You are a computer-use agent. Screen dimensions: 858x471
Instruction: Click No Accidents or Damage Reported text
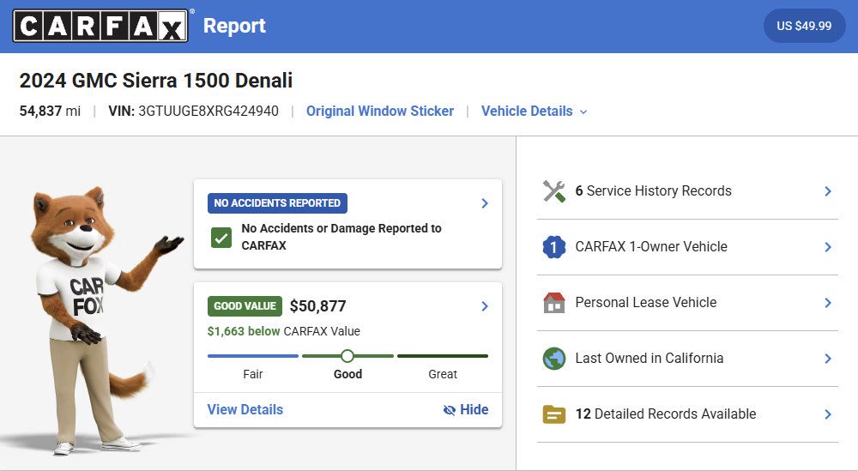pos(341,237)
